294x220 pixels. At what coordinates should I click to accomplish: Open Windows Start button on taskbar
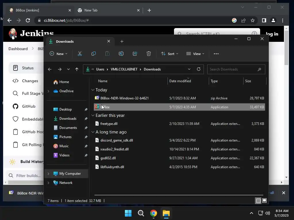click(x=128, y=213)
